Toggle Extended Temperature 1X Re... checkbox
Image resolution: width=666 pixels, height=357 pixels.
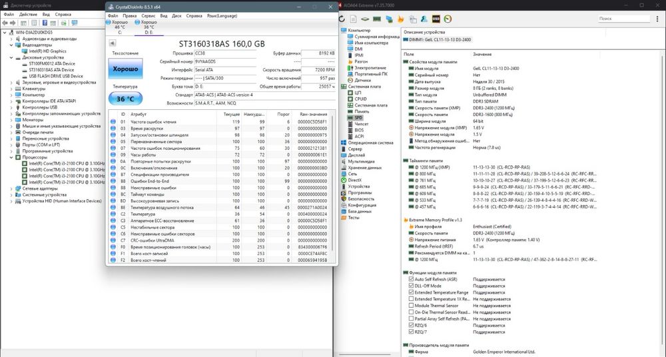click(411, 299)
